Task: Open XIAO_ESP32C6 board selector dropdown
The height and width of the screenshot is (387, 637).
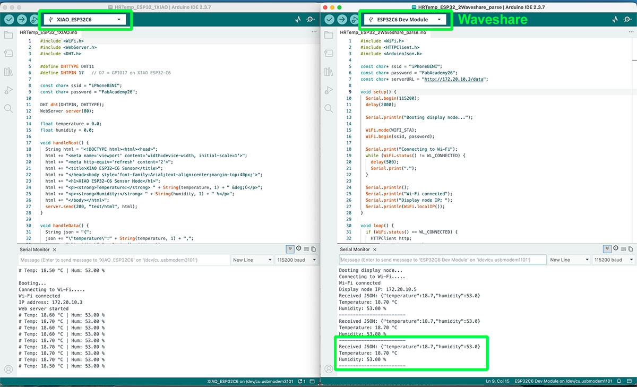Action: click(x=85, y=19)
